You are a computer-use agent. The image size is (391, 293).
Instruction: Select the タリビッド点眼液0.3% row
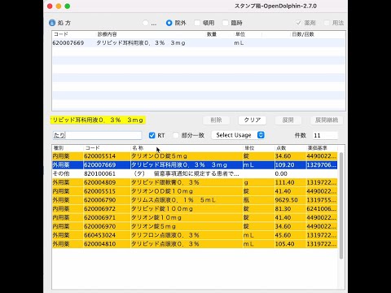195,244
